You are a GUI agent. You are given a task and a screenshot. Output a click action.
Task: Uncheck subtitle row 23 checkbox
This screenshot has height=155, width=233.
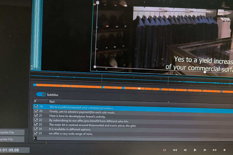36,124
